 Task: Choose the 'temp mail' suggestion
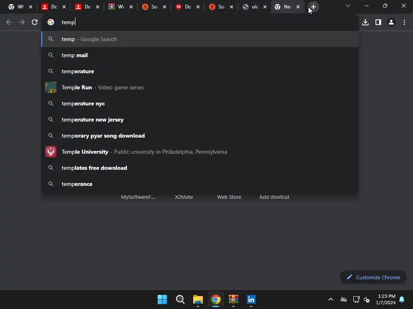pos(200,55)
